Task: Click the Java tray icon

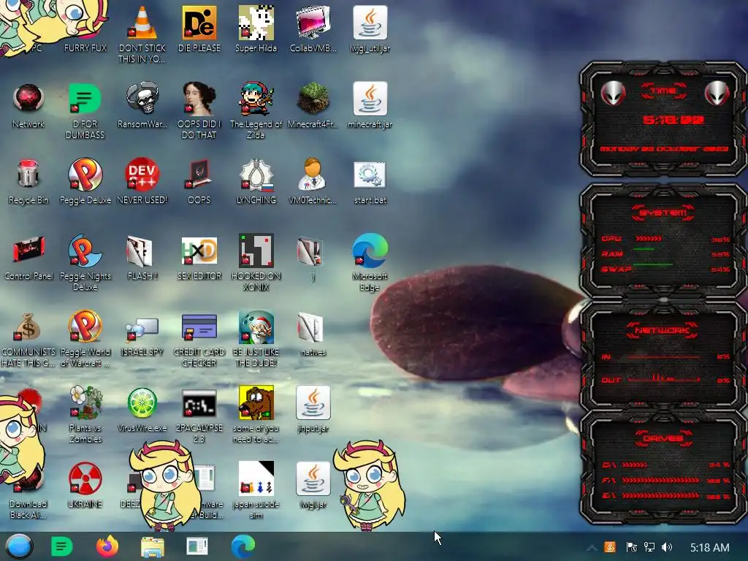Action: (610, 547)
